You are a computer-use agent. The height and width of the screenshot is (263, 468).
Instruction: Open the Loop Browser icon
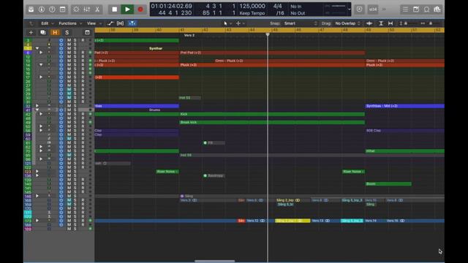[x=426, y=9]
